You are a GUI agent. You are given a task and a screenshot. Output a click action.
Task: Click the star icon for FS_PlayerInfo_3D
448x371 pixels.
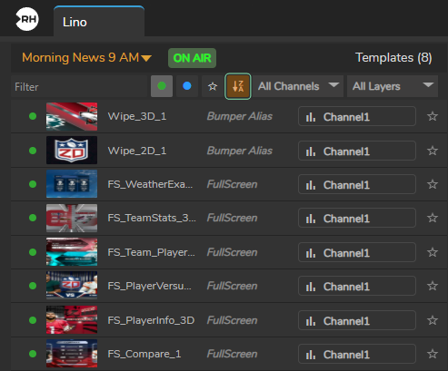tap(433, 320)
